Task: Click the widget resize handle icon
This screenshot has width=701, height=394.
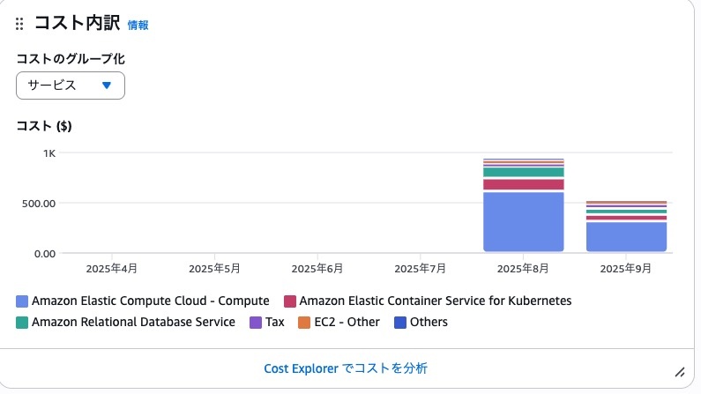Action: click(x=680, y=372)
